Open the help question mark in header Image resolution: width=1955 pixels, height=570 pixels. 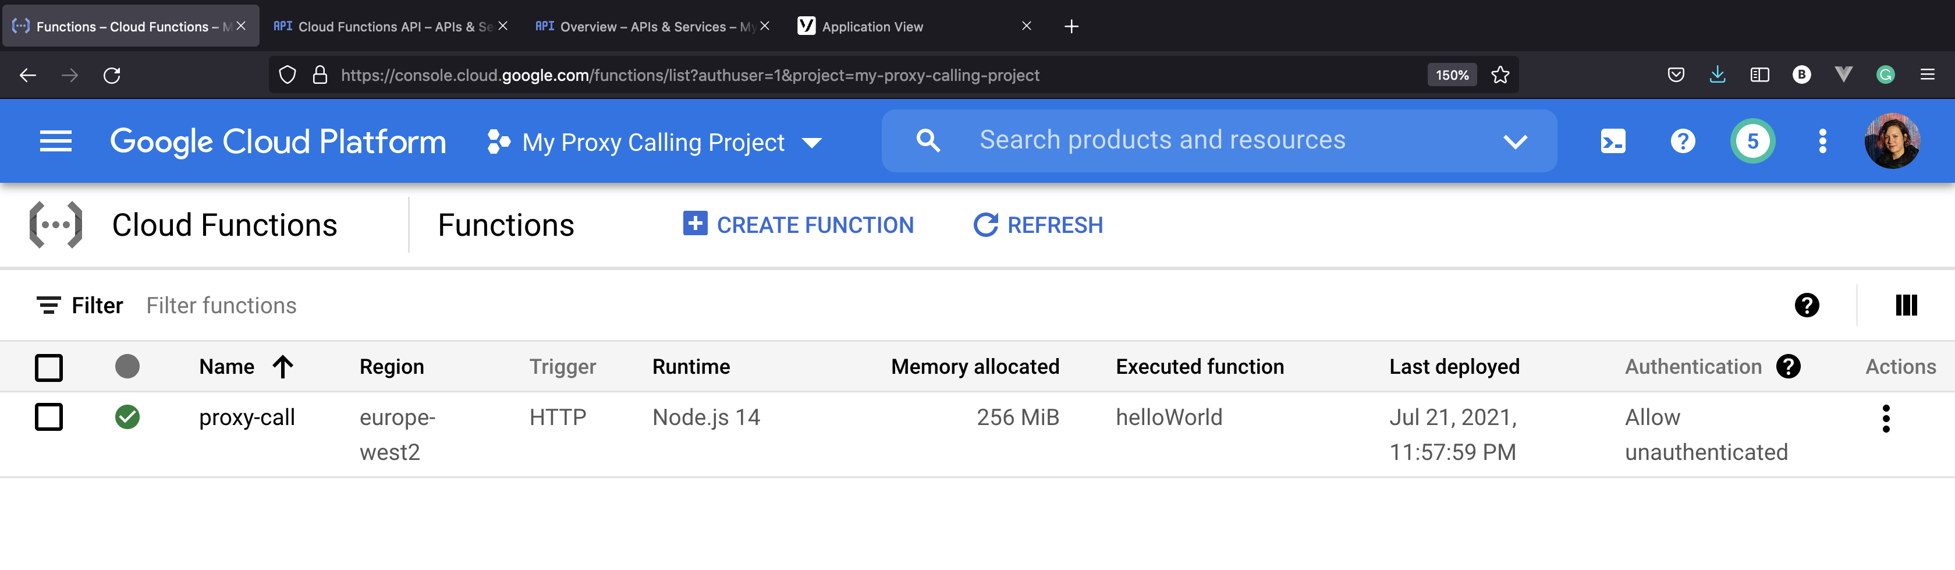tap(1683, 141)
